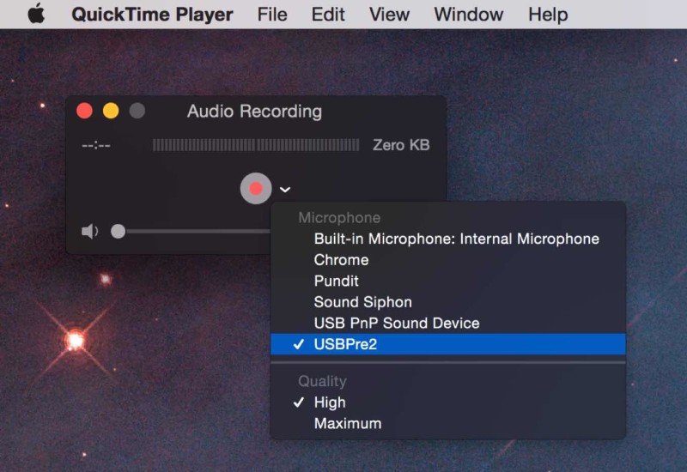Open the Apple menu

pyautogui.click(x=36, y=14)
